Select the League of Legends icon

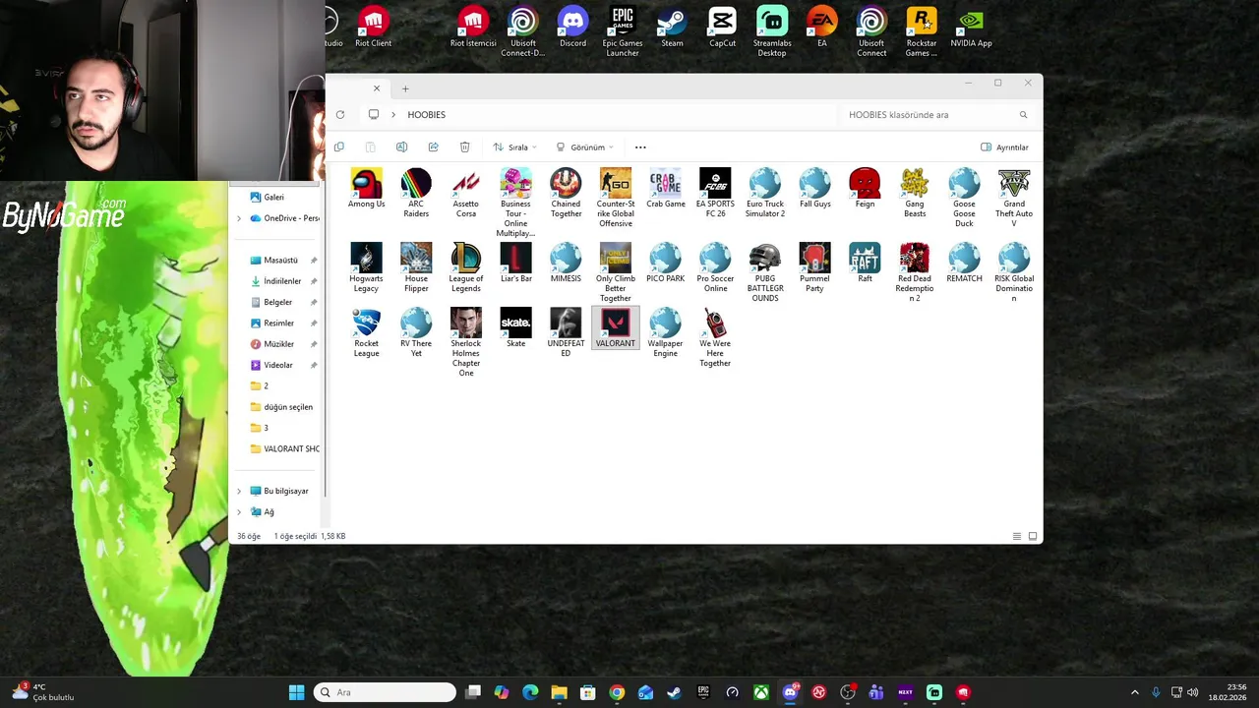coord(466,258)
